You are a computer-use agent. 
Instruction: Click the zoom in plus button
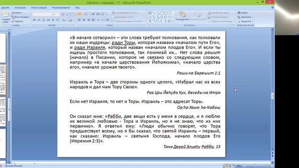[267, 166]
